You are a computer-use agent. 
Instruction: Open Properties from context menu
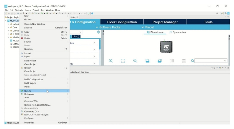click(45, 123)
